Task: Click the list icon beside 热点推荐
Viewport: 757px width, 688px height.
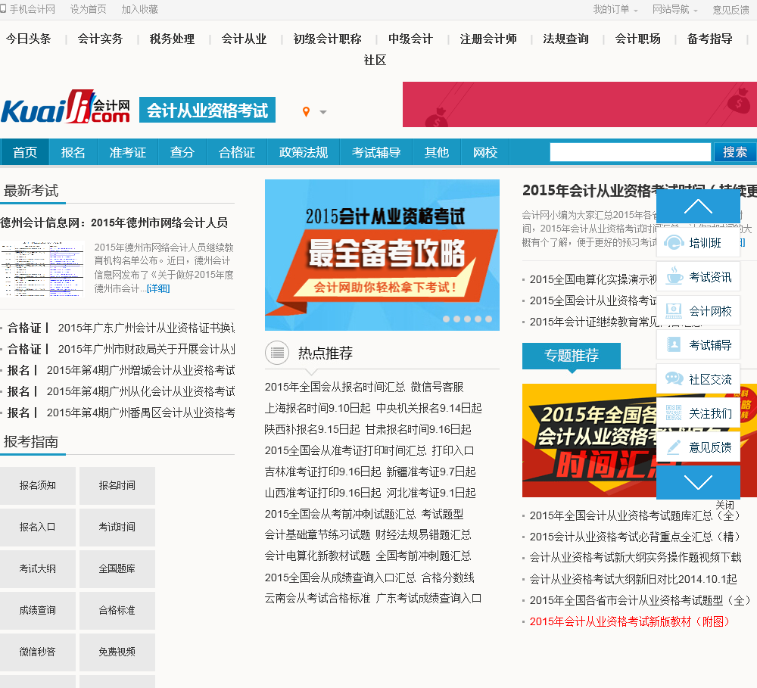Action: pos(277,353)
